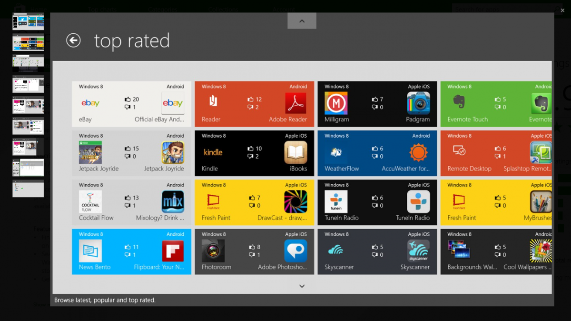This screenshot has width=571, height=321.
Task: Click the 'iBooks' label text
Action: pyautogui.click(x=298, y=169)
